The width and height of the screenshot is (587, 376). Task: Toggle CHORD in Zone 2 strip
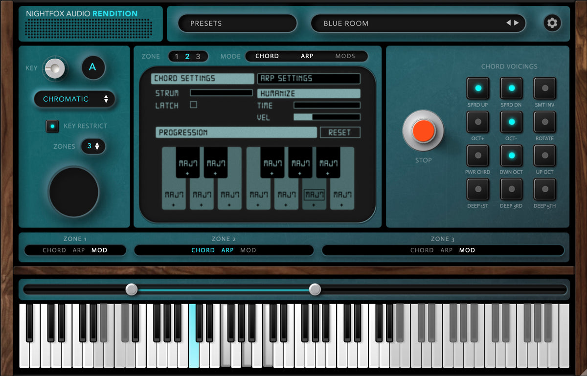point(203,250)
